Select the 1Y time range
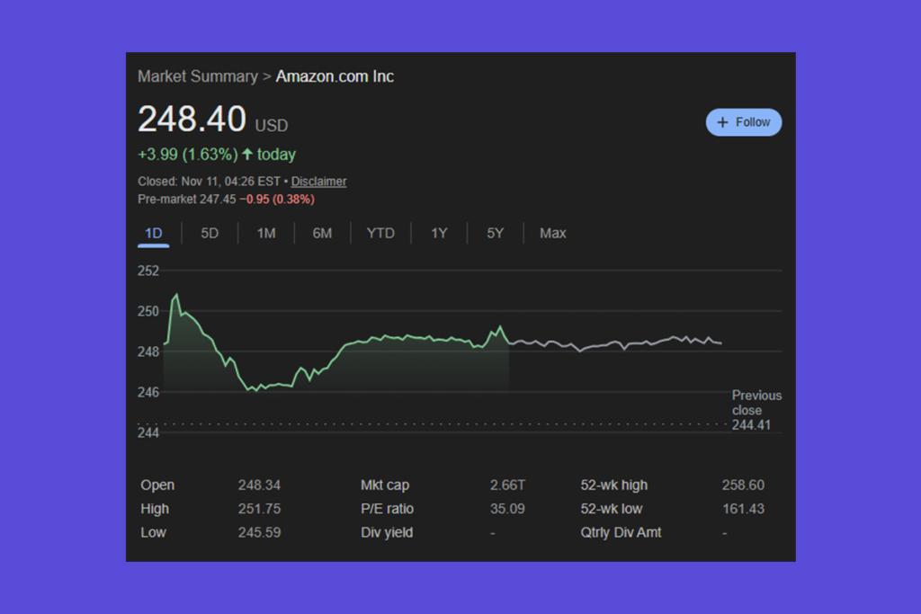 tap(439, 233)
